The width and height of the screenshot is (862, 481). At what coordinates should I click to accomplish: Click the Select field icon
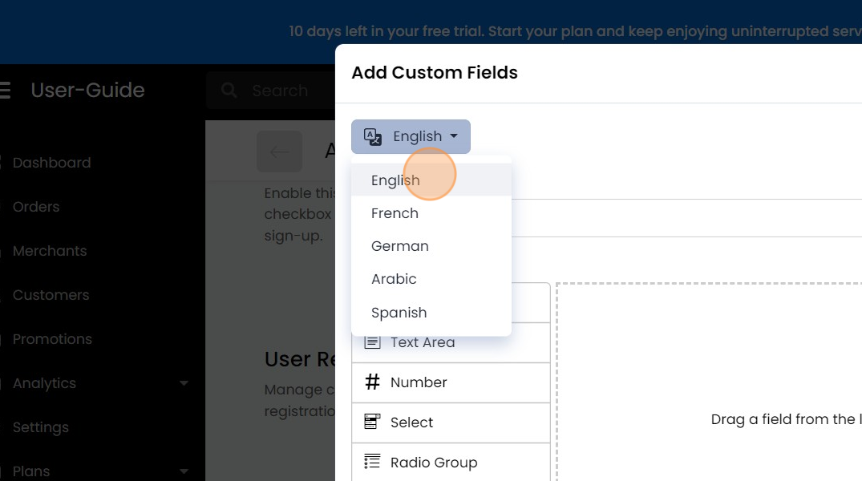coord(371,422)
